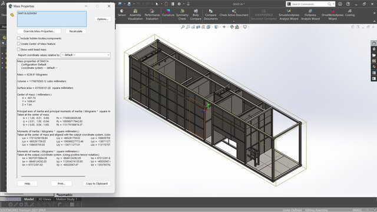Click the Mass = kilograms line
Viewport: 377px width, 212px height.
pos(32,75)
